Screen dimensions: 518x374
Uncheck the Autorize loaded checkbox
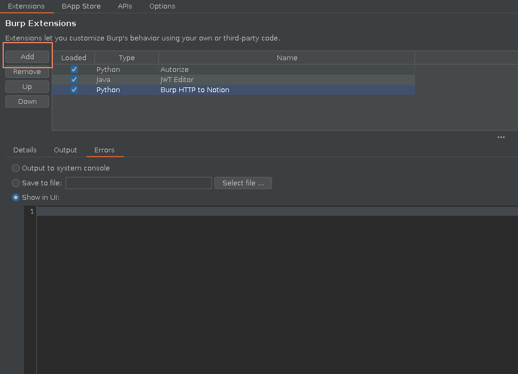click(74, 69)
